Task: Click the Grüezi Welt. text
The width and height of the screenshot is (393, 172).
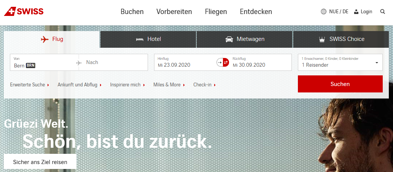Action: (36, 124)
